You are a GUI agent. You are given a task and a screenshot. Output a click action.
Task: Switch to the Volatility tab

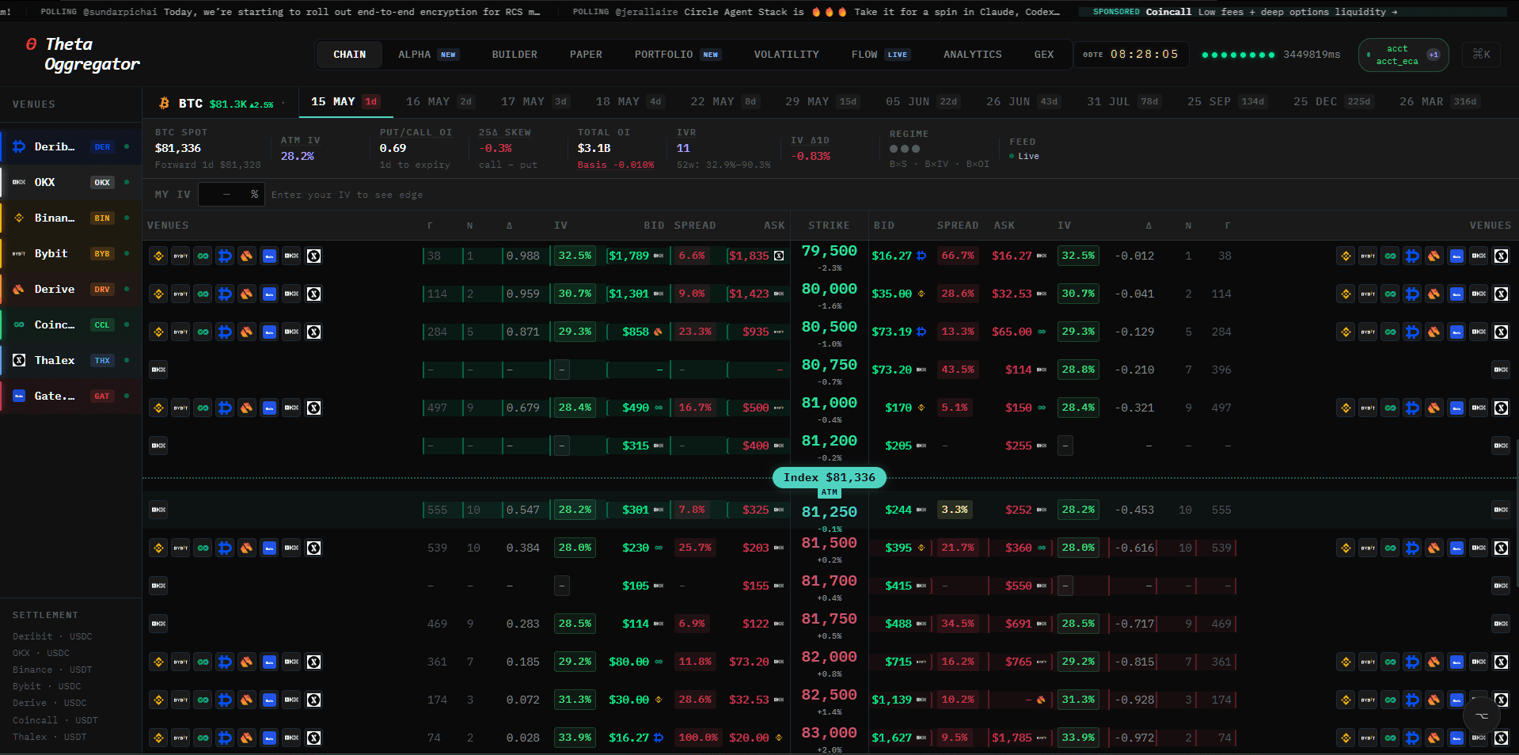coord(786,55)
